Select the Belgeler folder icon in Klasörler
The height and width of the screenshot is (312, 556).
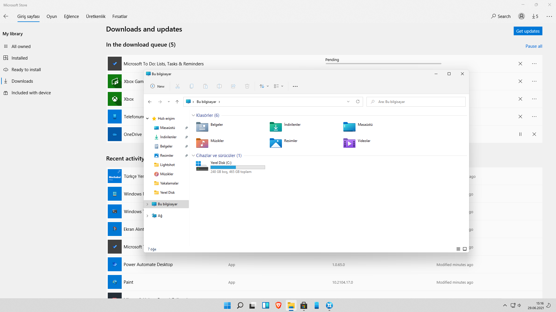click(202, 127)
